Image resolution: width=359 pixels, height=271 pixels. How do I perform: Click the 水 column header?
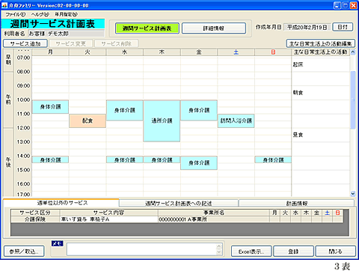tap(125, 52)
